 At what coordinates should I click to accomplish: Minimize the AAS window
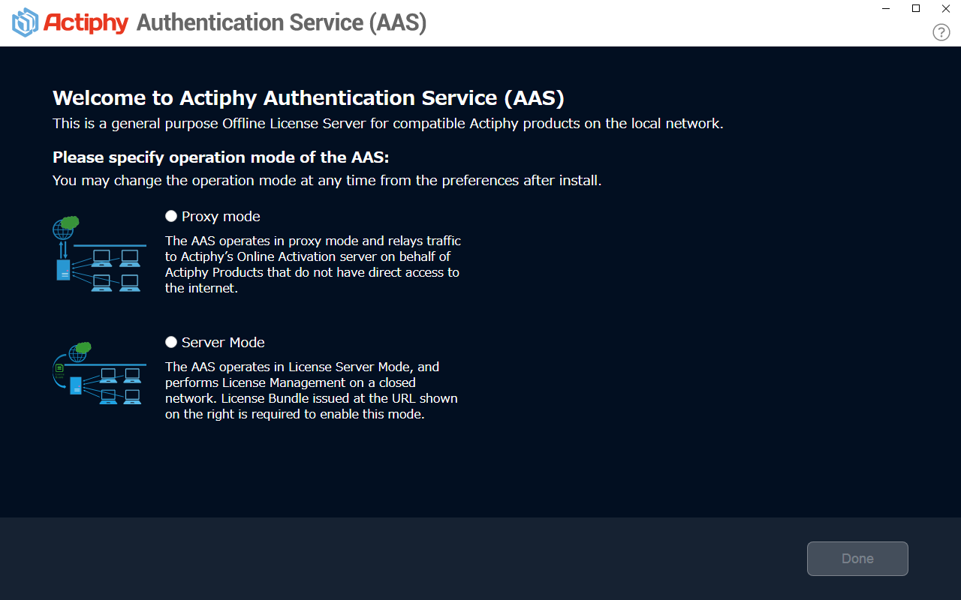[x=886, y=8]
